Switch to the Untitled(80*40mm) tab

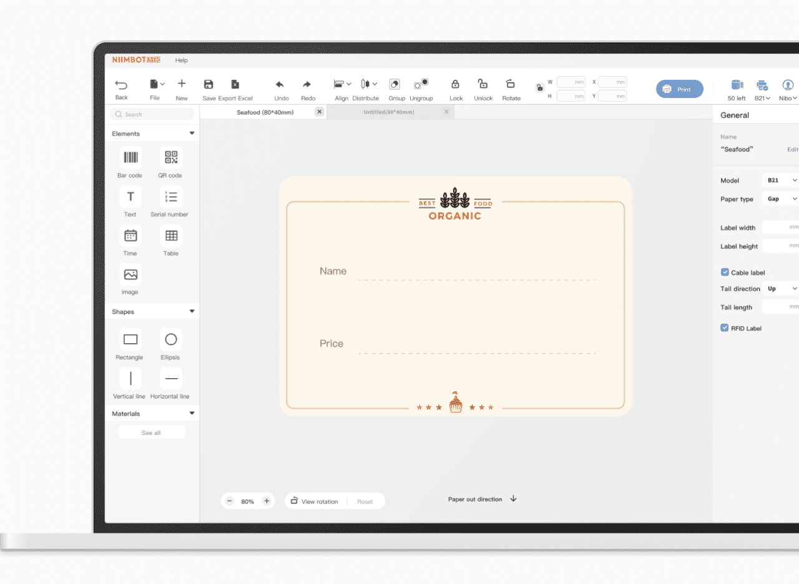click(389, 112)
